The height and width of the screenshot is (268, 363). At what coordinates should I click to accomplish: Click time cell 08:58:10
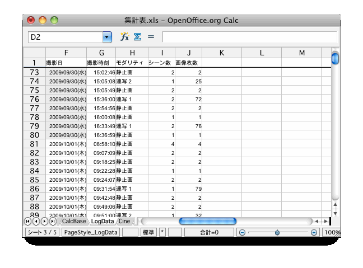coord(101,144)
